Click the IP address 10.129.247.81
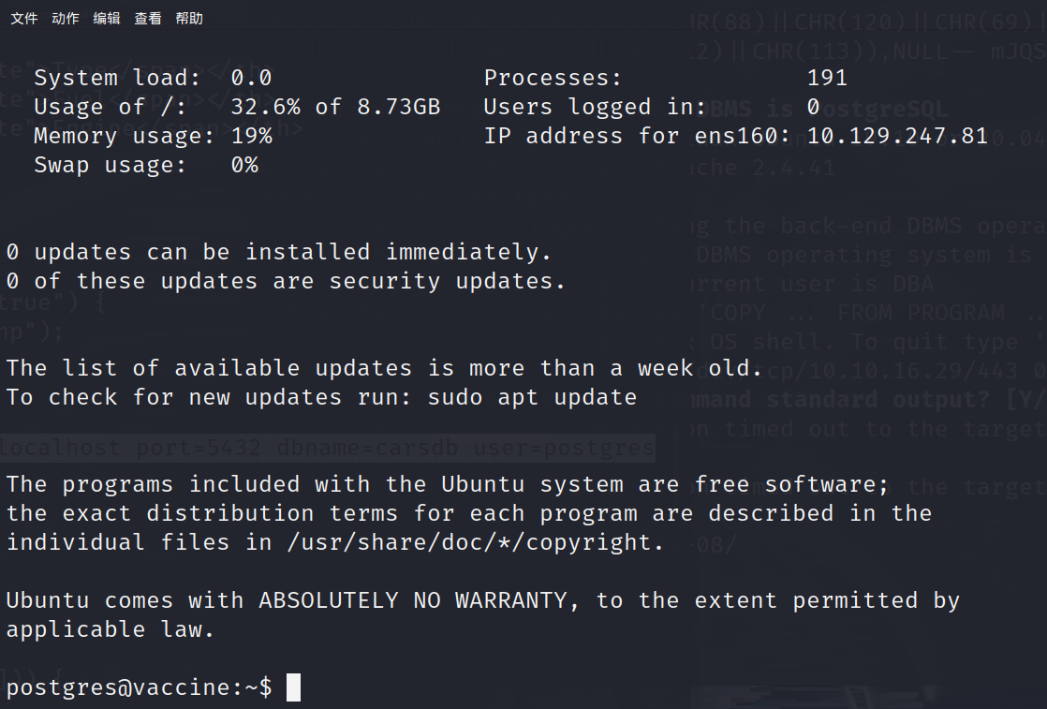 897,136
